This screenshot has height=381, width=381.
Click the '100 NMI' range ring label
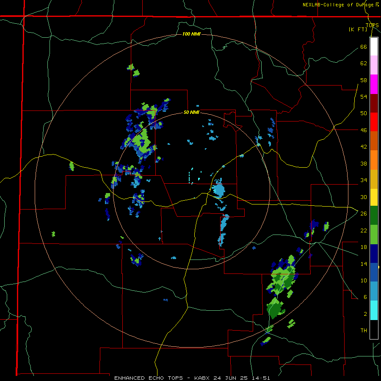pos(191,34)
